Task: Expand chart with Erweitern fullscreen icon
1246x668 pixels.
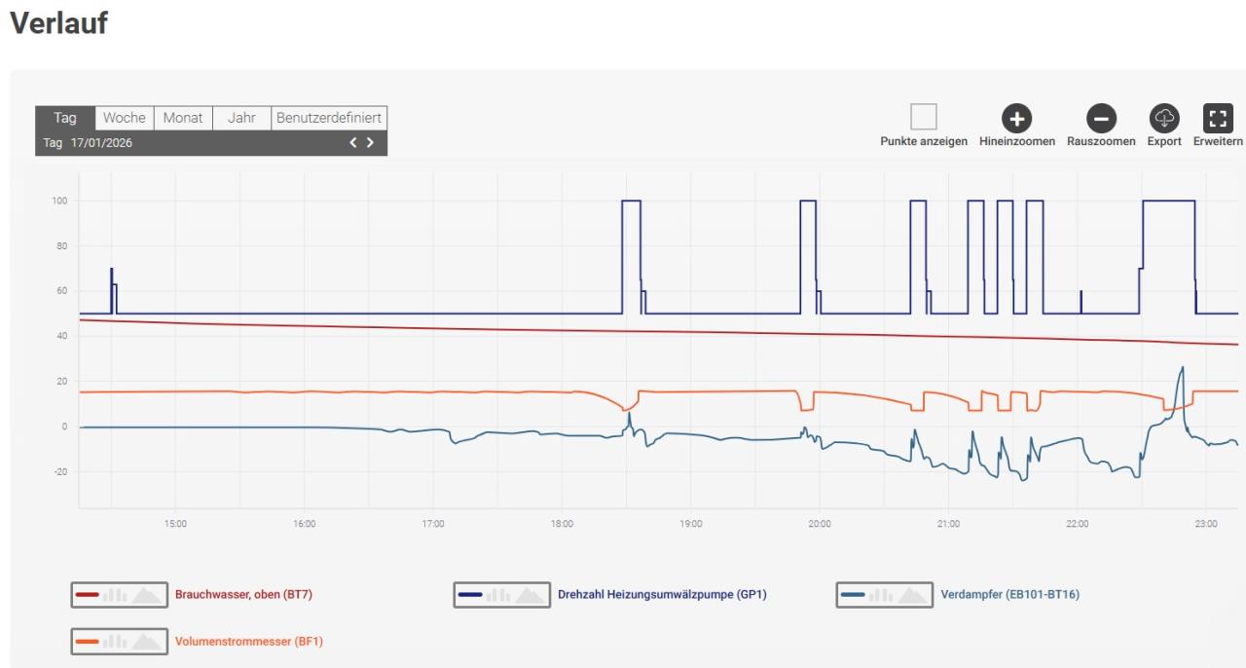Action: [x=1218, y=119]
